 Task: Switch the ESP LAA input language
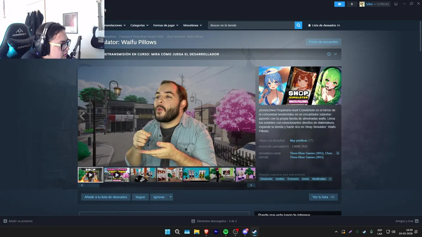tap(380, 232)
